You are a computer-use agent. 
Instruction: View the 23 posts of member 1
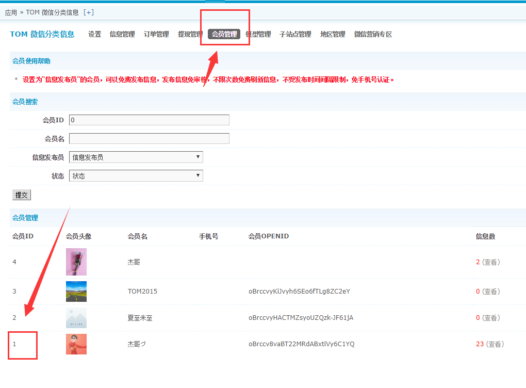pos(495,344)
